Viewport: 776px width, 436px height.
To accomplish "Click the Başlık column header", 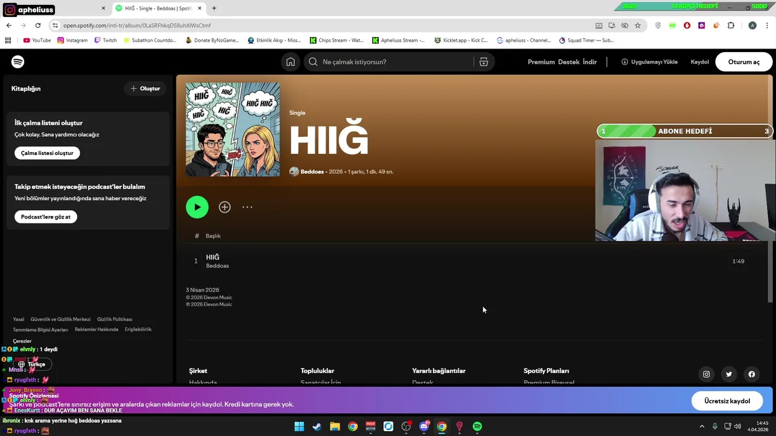I will [213, 236].
